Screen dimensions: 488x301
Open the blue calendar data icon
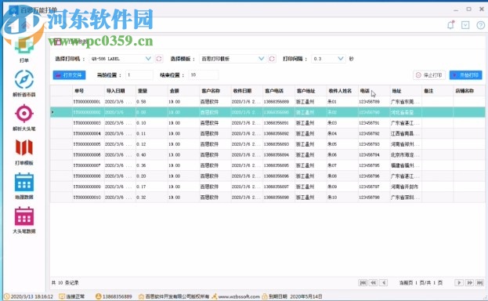coord(24,183)
